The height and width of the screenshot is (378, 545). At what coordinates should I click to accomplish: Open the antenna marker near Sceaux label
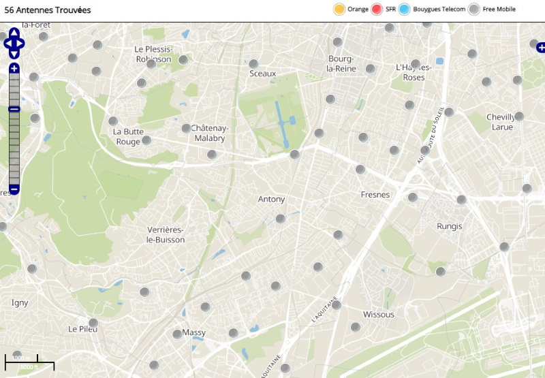tap(253, 64)
